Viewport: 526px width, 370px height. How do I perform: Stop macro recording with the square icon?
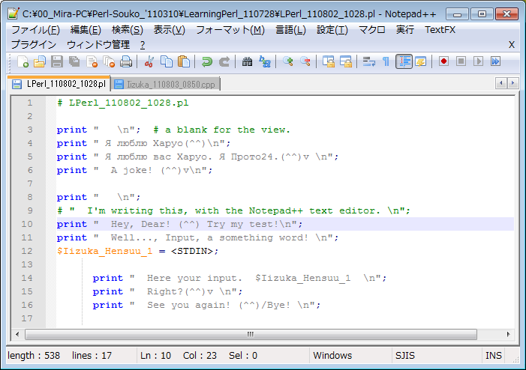(461, 61)
